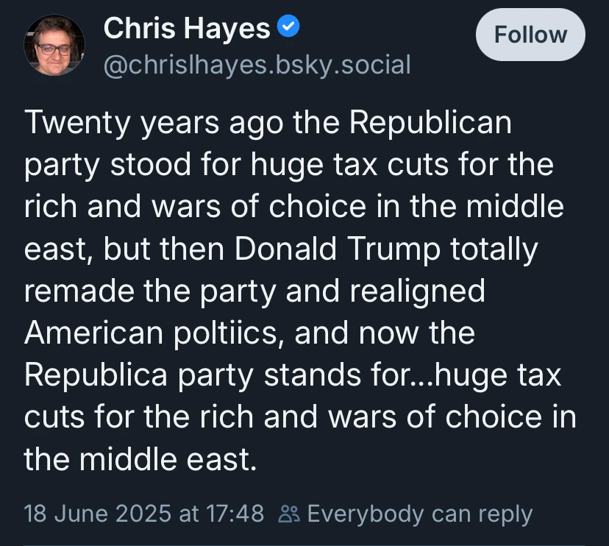Click the final words "the middle east."
This screenshot has width=609, height=546.
[x=140, y=460]
